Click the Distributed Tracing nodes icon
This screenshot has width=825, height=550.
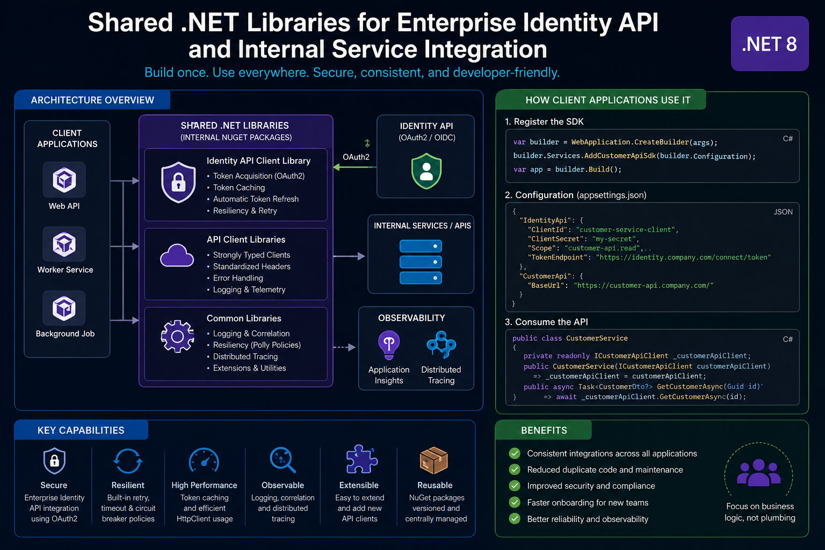pyautogui.click(x=441, y=344)
